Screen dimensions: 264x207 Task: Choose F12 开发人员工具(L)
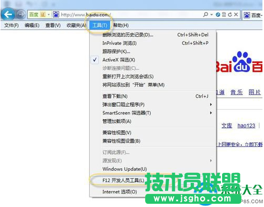pos(123,180)
